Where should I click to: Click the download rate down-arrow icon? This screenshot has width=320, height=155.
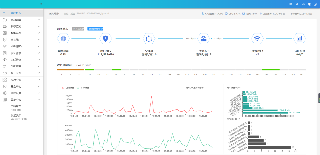288,14
